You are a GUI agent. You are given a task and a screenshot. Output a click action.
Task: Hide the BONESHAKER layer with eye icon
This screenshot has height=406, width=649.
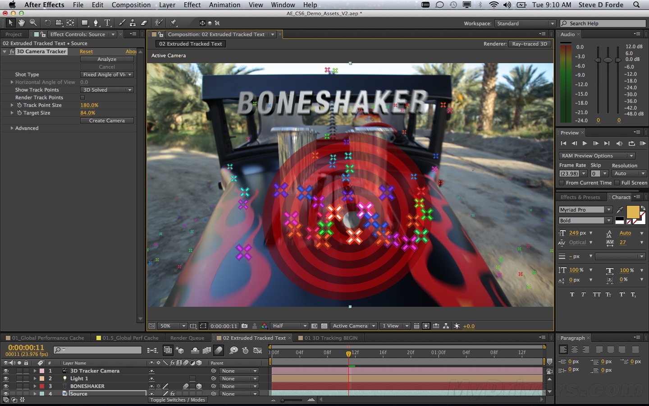point(6,386)
